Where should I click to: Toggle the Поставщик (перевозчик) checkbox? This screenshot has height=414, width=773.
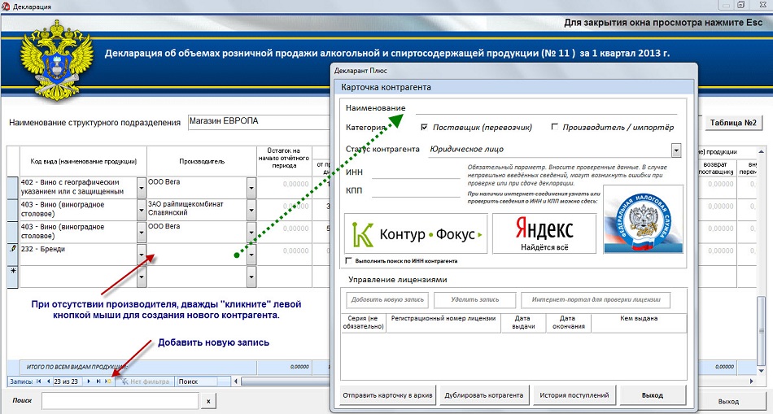[x=424, y=127]
